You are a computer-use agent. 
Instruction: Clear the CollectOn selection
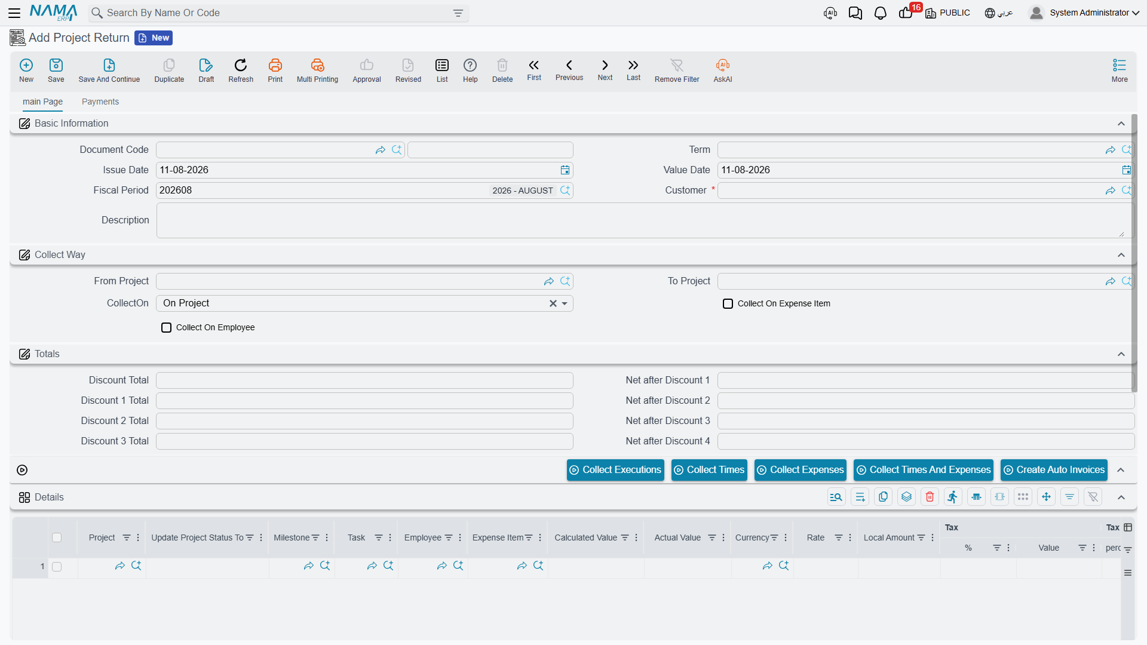pos(553,304)
